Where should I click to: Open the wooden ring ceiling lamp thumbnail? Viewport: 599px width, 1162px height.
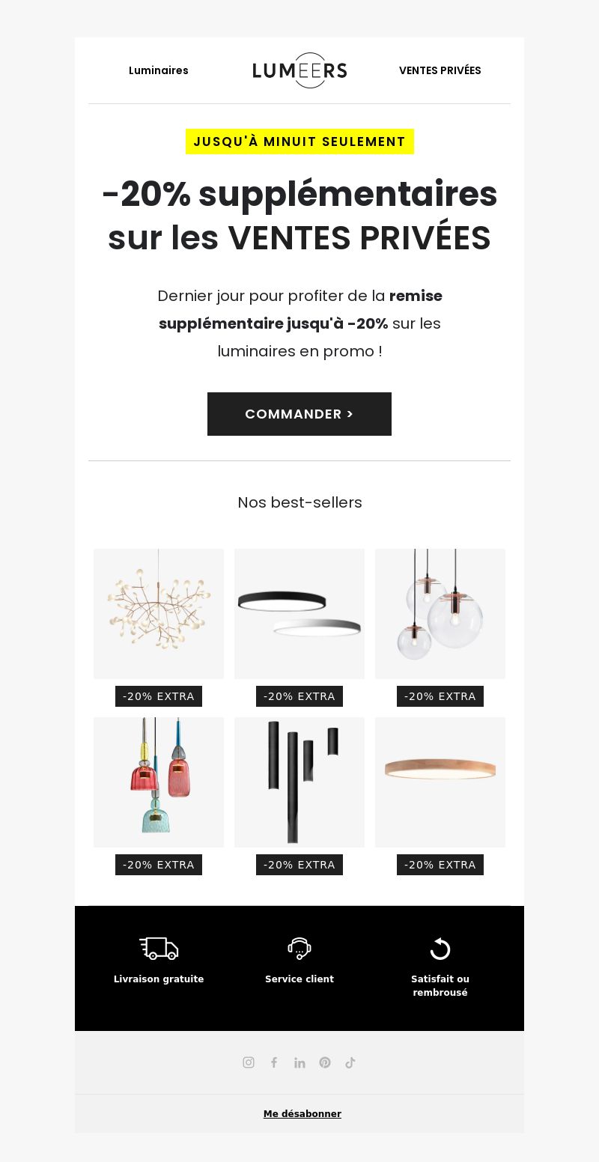tap(440, 782)
